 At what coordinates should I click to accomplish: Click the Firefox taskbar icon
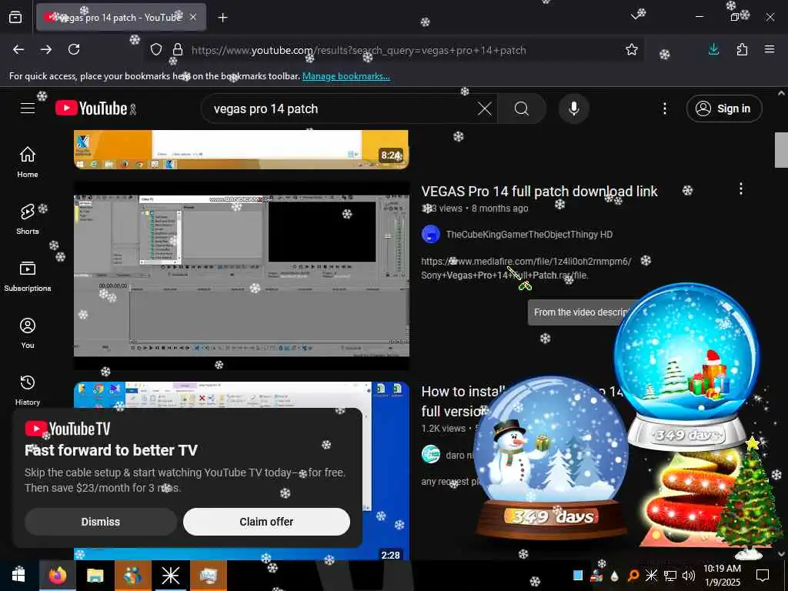tap(58, 575)
